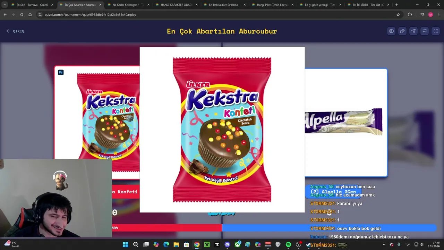Screen dimensions: 444x250
Task: Click the flag report icon
Action: (x=425, y=31)
